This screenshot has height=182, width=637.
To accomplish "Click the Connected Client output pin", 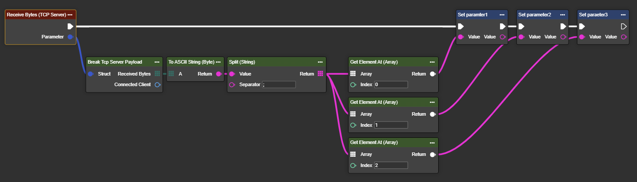I will (x=157, y=84).
